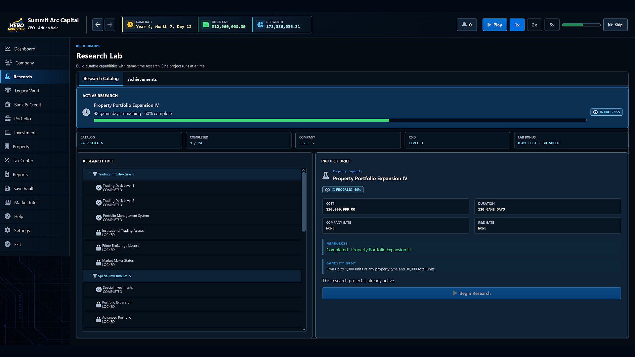Start the game with Play button
635x357 pixels.
point(494,25)
